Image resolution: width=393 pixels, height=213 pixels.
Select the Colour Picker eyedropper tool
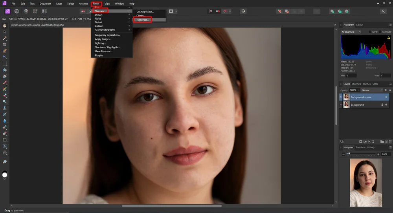(4, 39)
